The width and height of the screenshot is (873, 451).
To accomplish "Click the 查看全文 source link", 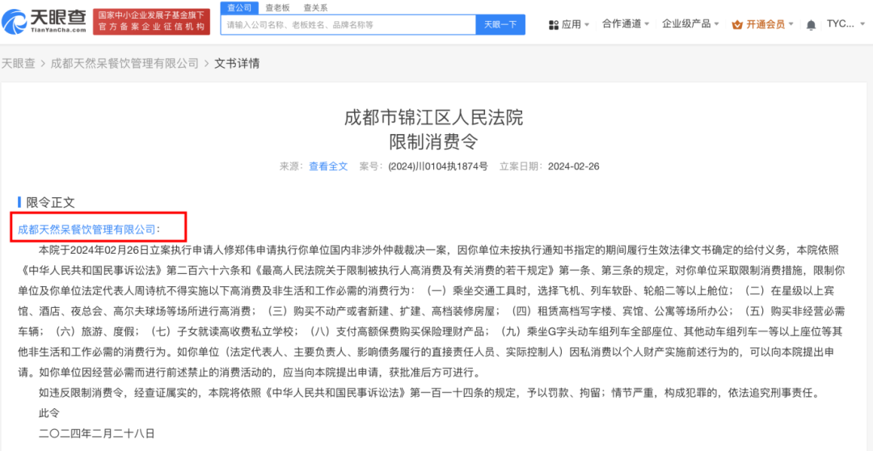I will coord(328,166).
